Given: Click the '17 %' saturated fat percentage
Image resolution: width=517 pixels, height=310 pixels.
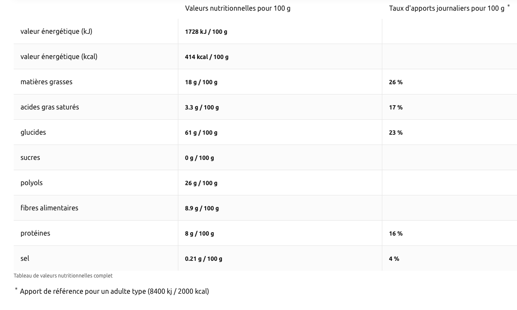Looking at the screenshot, I should click(396, 107).
